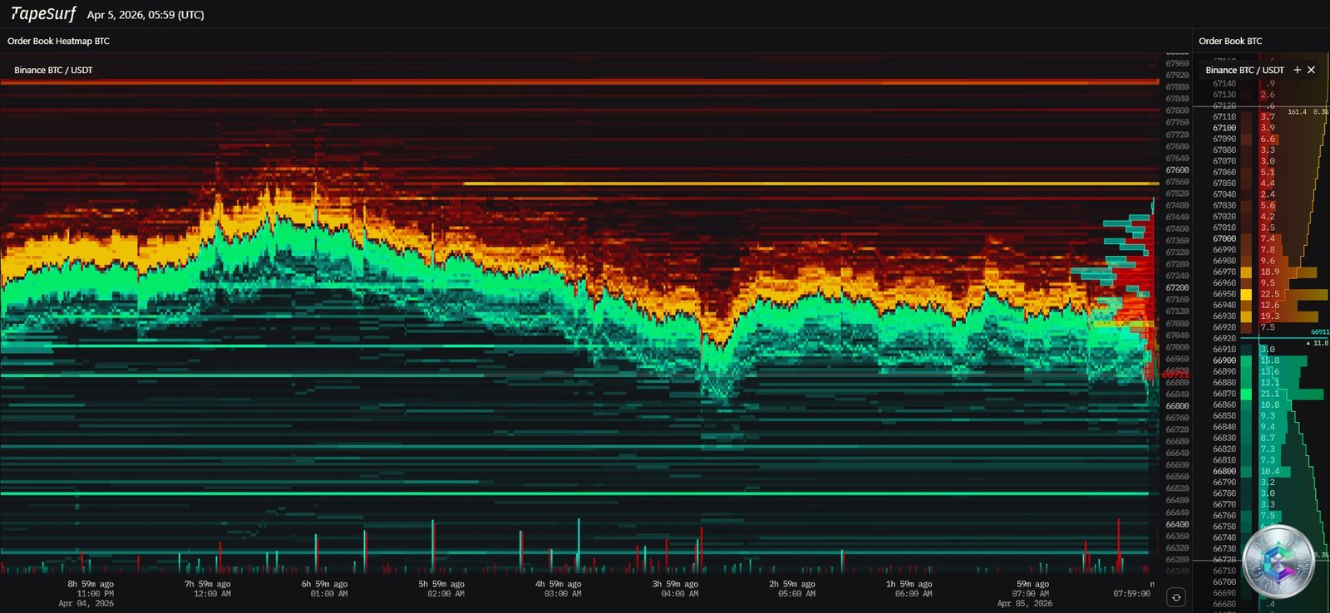Click the 12.6 size at price 66940
1330x613 pixels.
pyautogui.click(x=1269, y=305)
